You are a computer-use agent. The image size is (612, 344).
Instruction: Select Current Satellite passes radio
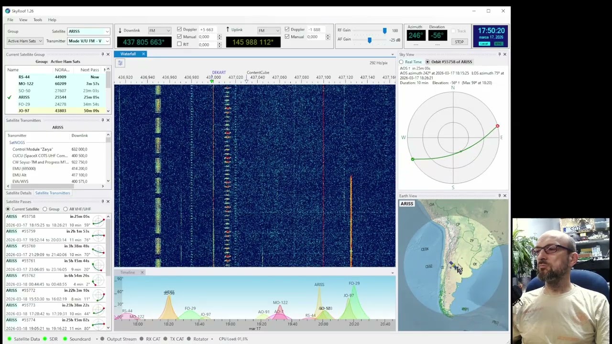click(8, 209)
